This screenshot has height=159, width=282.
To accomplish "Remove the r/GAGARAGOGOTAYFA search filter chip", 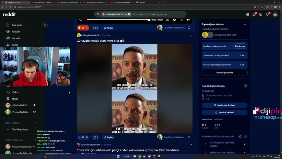I will tap(129, 14).
